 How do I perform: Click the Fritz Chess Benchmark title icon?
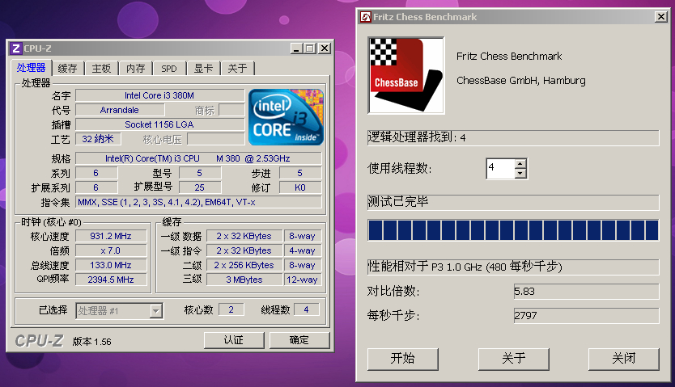(x=366, y=17)
